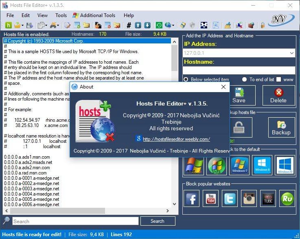Click the briefcase with globe toolbar icon

point(251,25)
